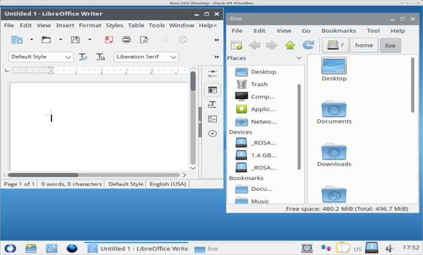
Task: Open Writer's Format menu
Action: coord(90,25)
